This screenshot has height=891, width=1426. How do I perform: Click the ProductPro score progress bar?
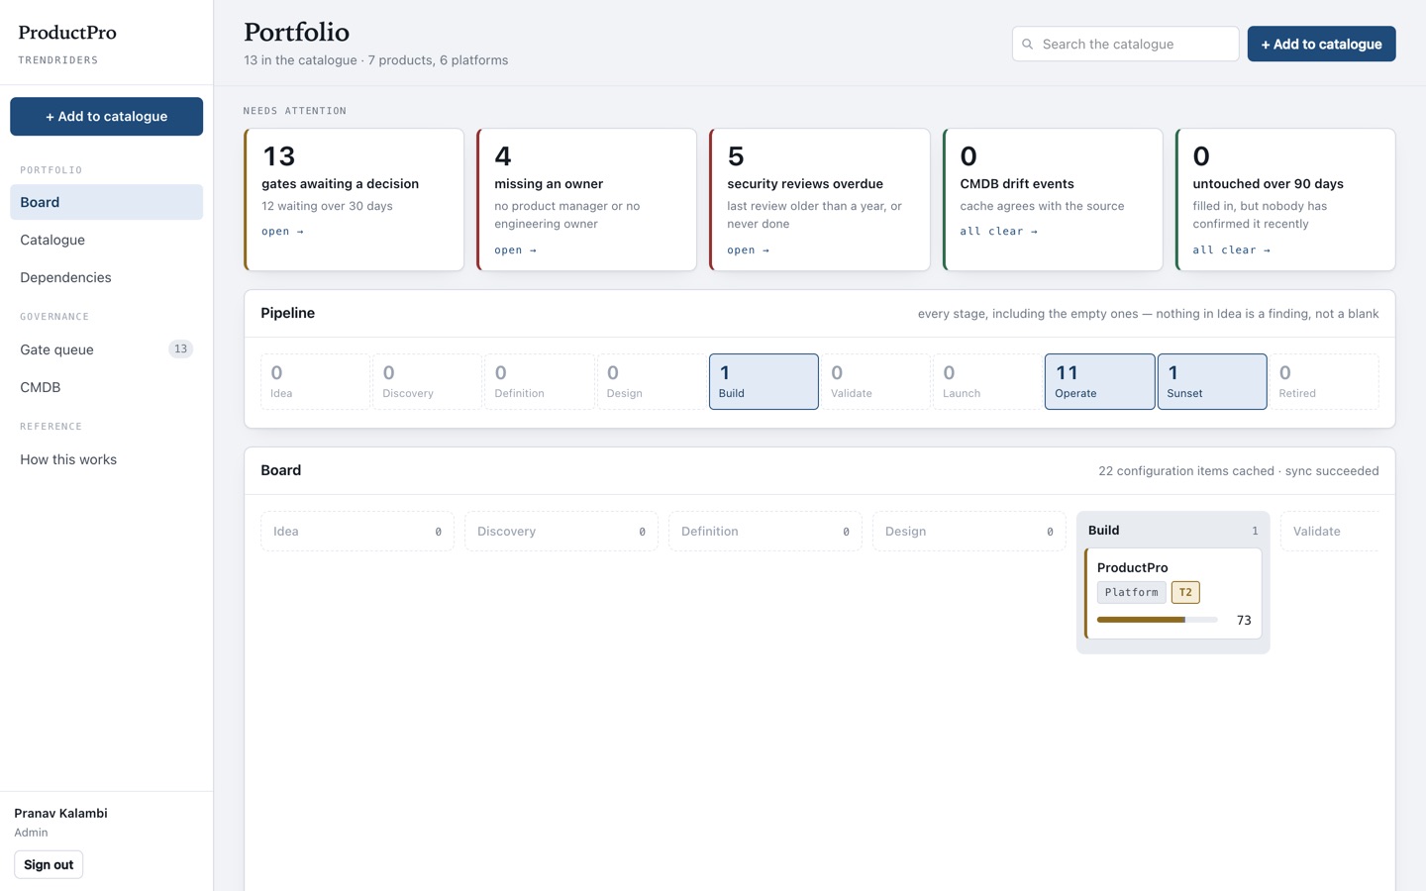[1158, 620]
